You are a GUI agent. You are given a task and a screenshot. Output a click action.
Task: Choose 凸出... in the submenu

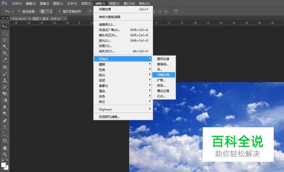point(164,96)
